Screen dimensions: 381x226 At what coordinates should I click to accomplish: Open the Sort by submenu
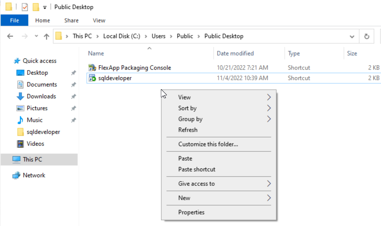219,108
